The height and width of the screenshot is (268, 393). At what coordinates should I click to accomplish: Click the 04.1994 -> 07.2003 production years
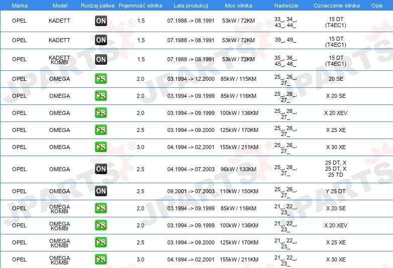click(x=191, y=169)
